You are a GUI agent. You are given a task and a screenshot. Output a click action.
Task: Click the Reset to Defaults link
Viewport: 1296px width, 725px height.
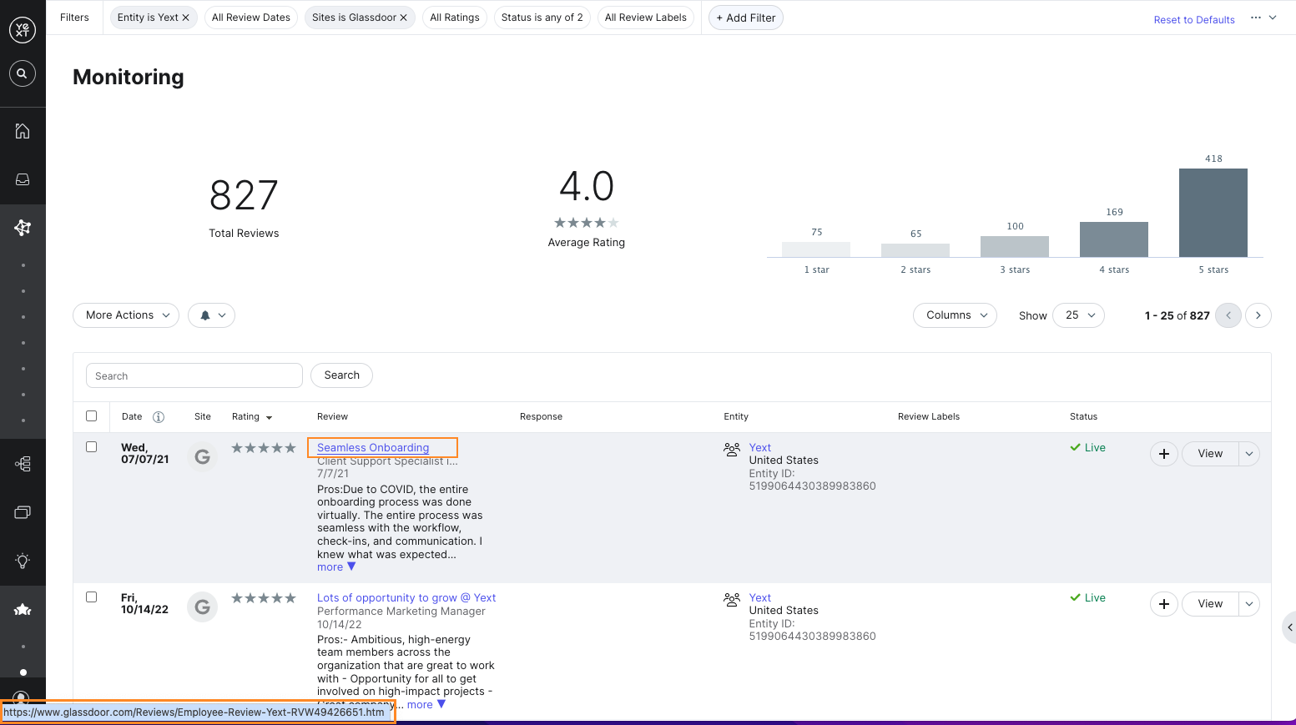click(1193, 20)
